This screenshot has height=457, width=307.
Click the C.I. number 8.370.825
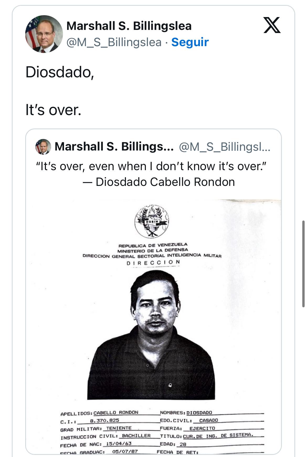[x=104, y=420]
